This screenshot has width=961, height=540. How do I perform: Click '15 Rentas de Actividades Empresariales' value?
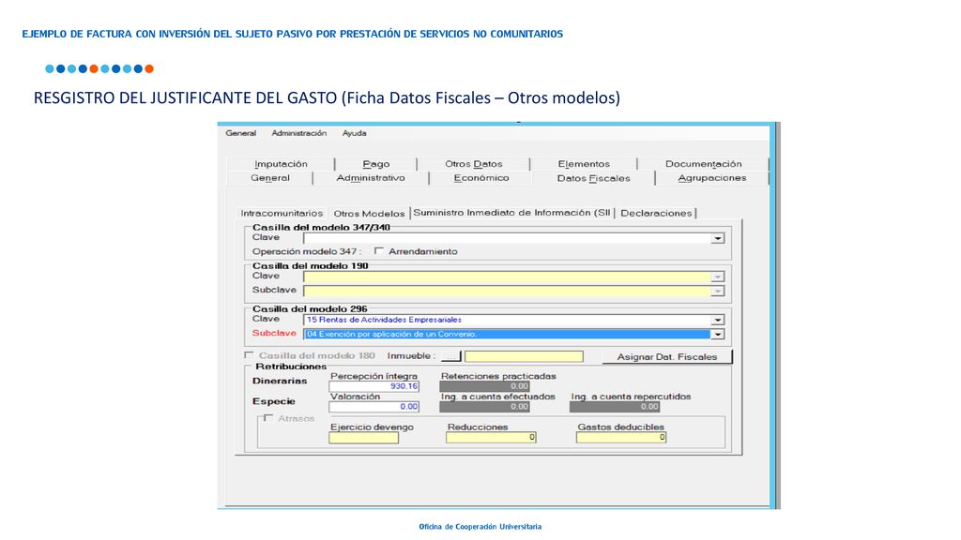click(384, 320)
